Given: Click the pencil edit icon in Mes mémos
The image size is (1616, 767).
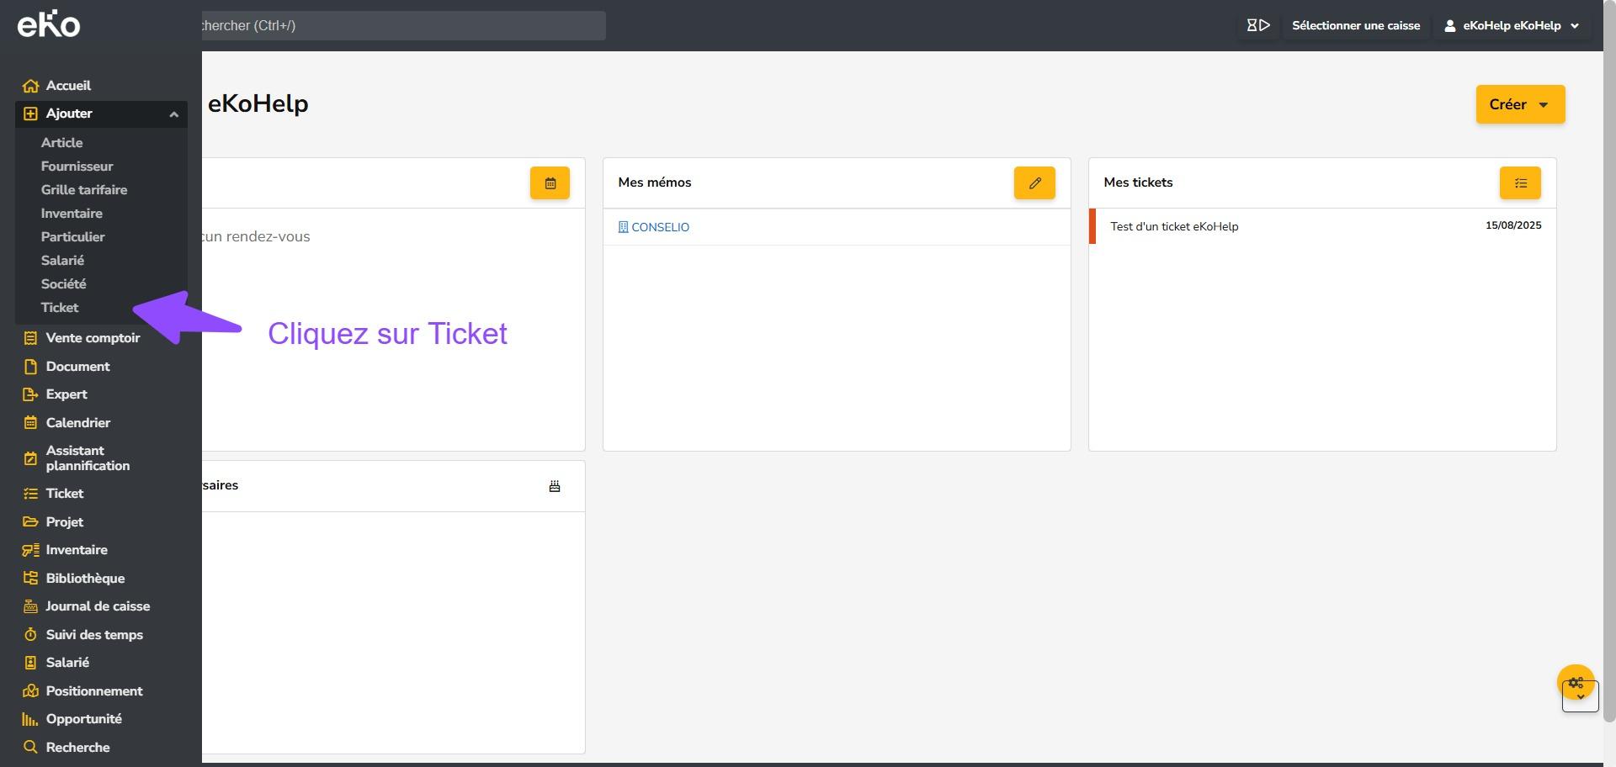Looking at the screenshot, I should pos(1034,183).
